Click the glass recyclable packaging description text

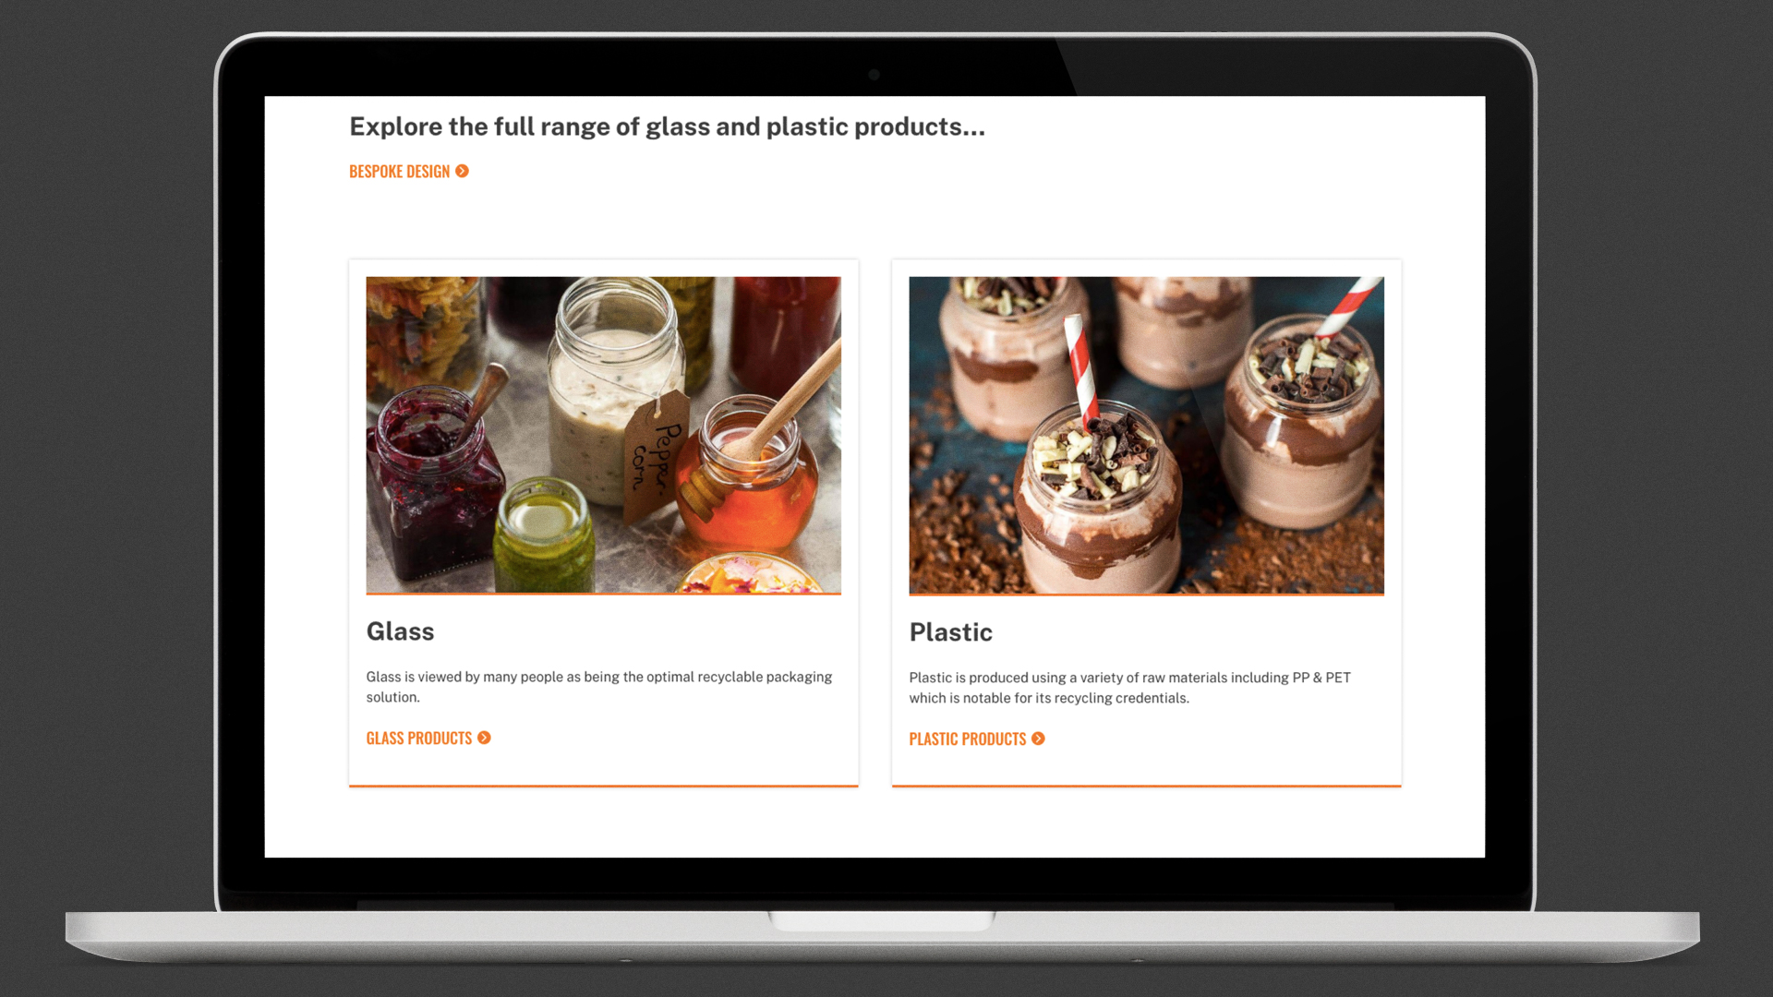pos(598,687)
